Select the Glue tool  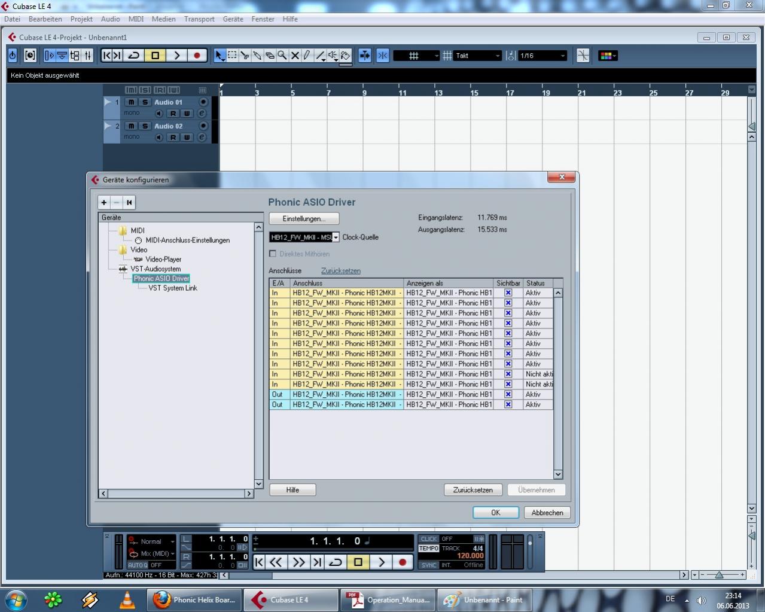coord(257,56)
